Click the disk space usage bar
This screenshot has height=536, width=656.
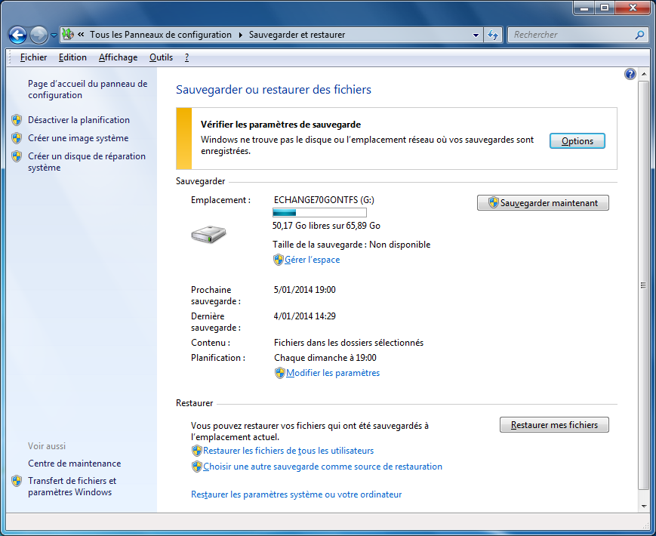[x=319, y=213]
